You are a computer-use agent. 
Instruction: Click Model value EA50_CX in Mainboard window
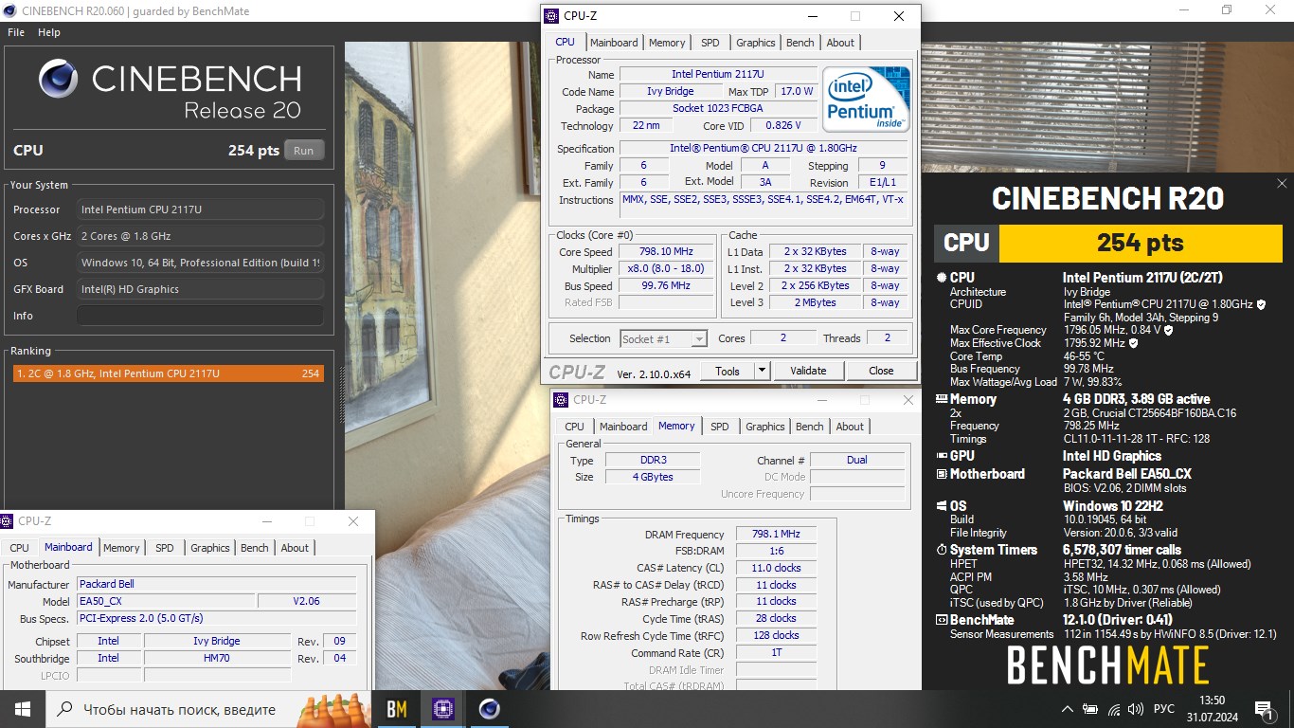coord(166,601)
